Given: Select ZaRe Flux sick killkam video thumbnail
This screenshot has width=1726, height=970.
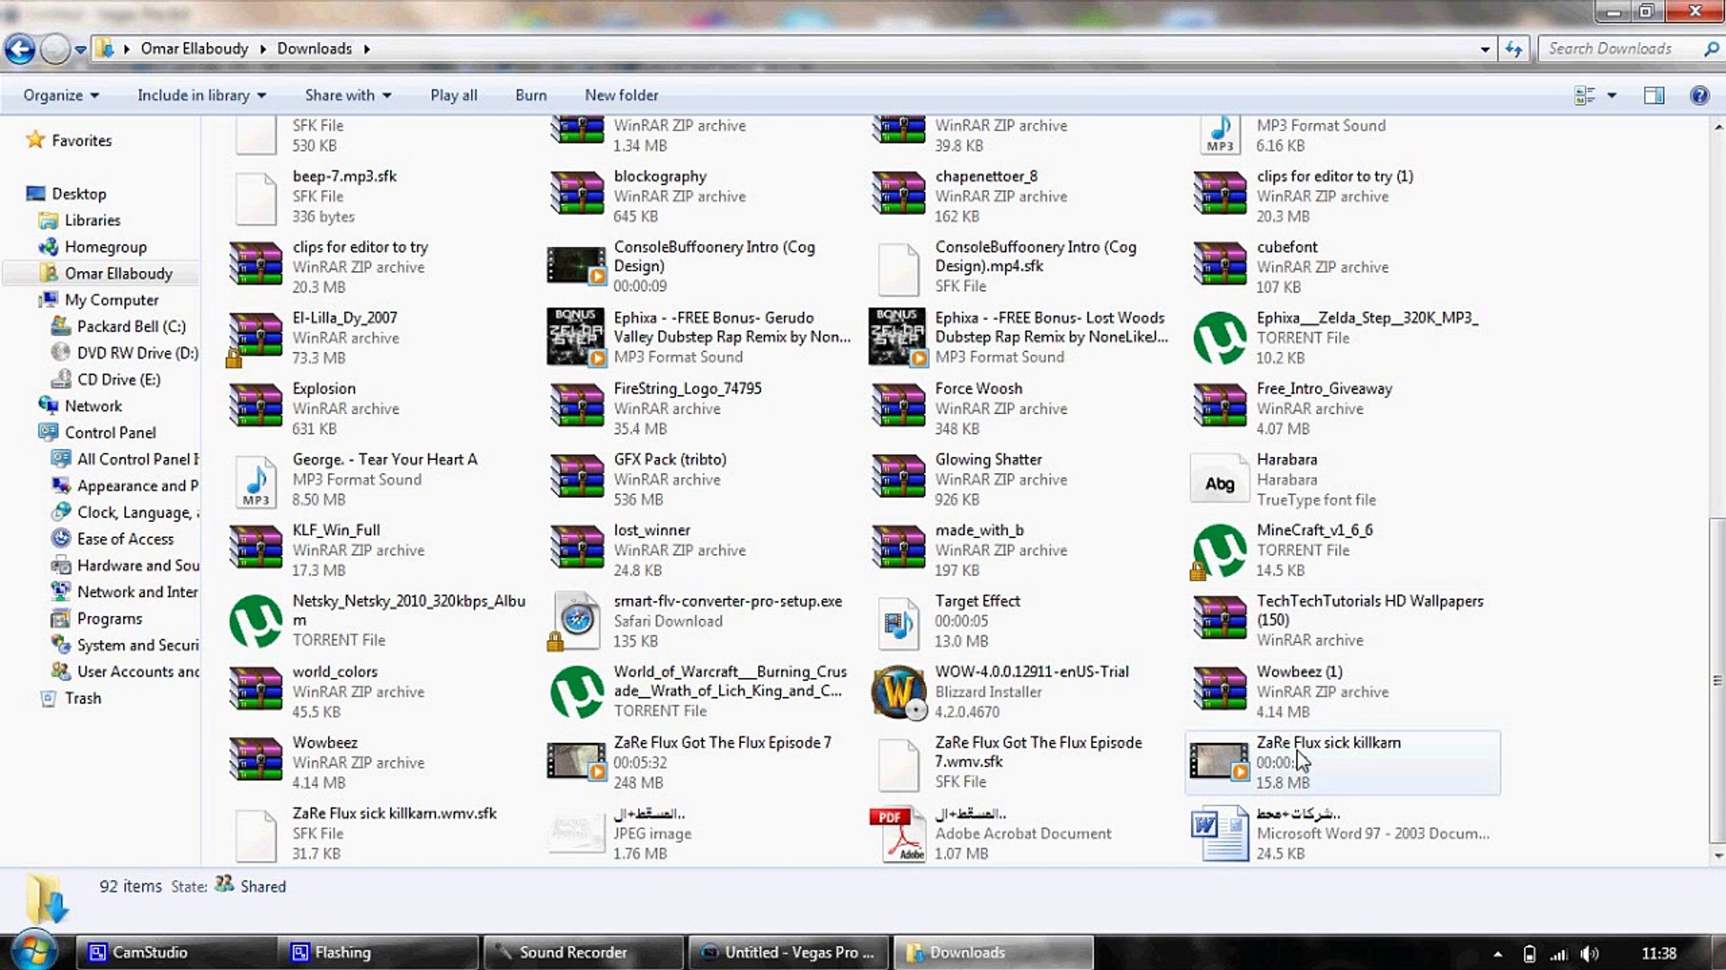Looking at the screenshot, I should point(1220,762).
